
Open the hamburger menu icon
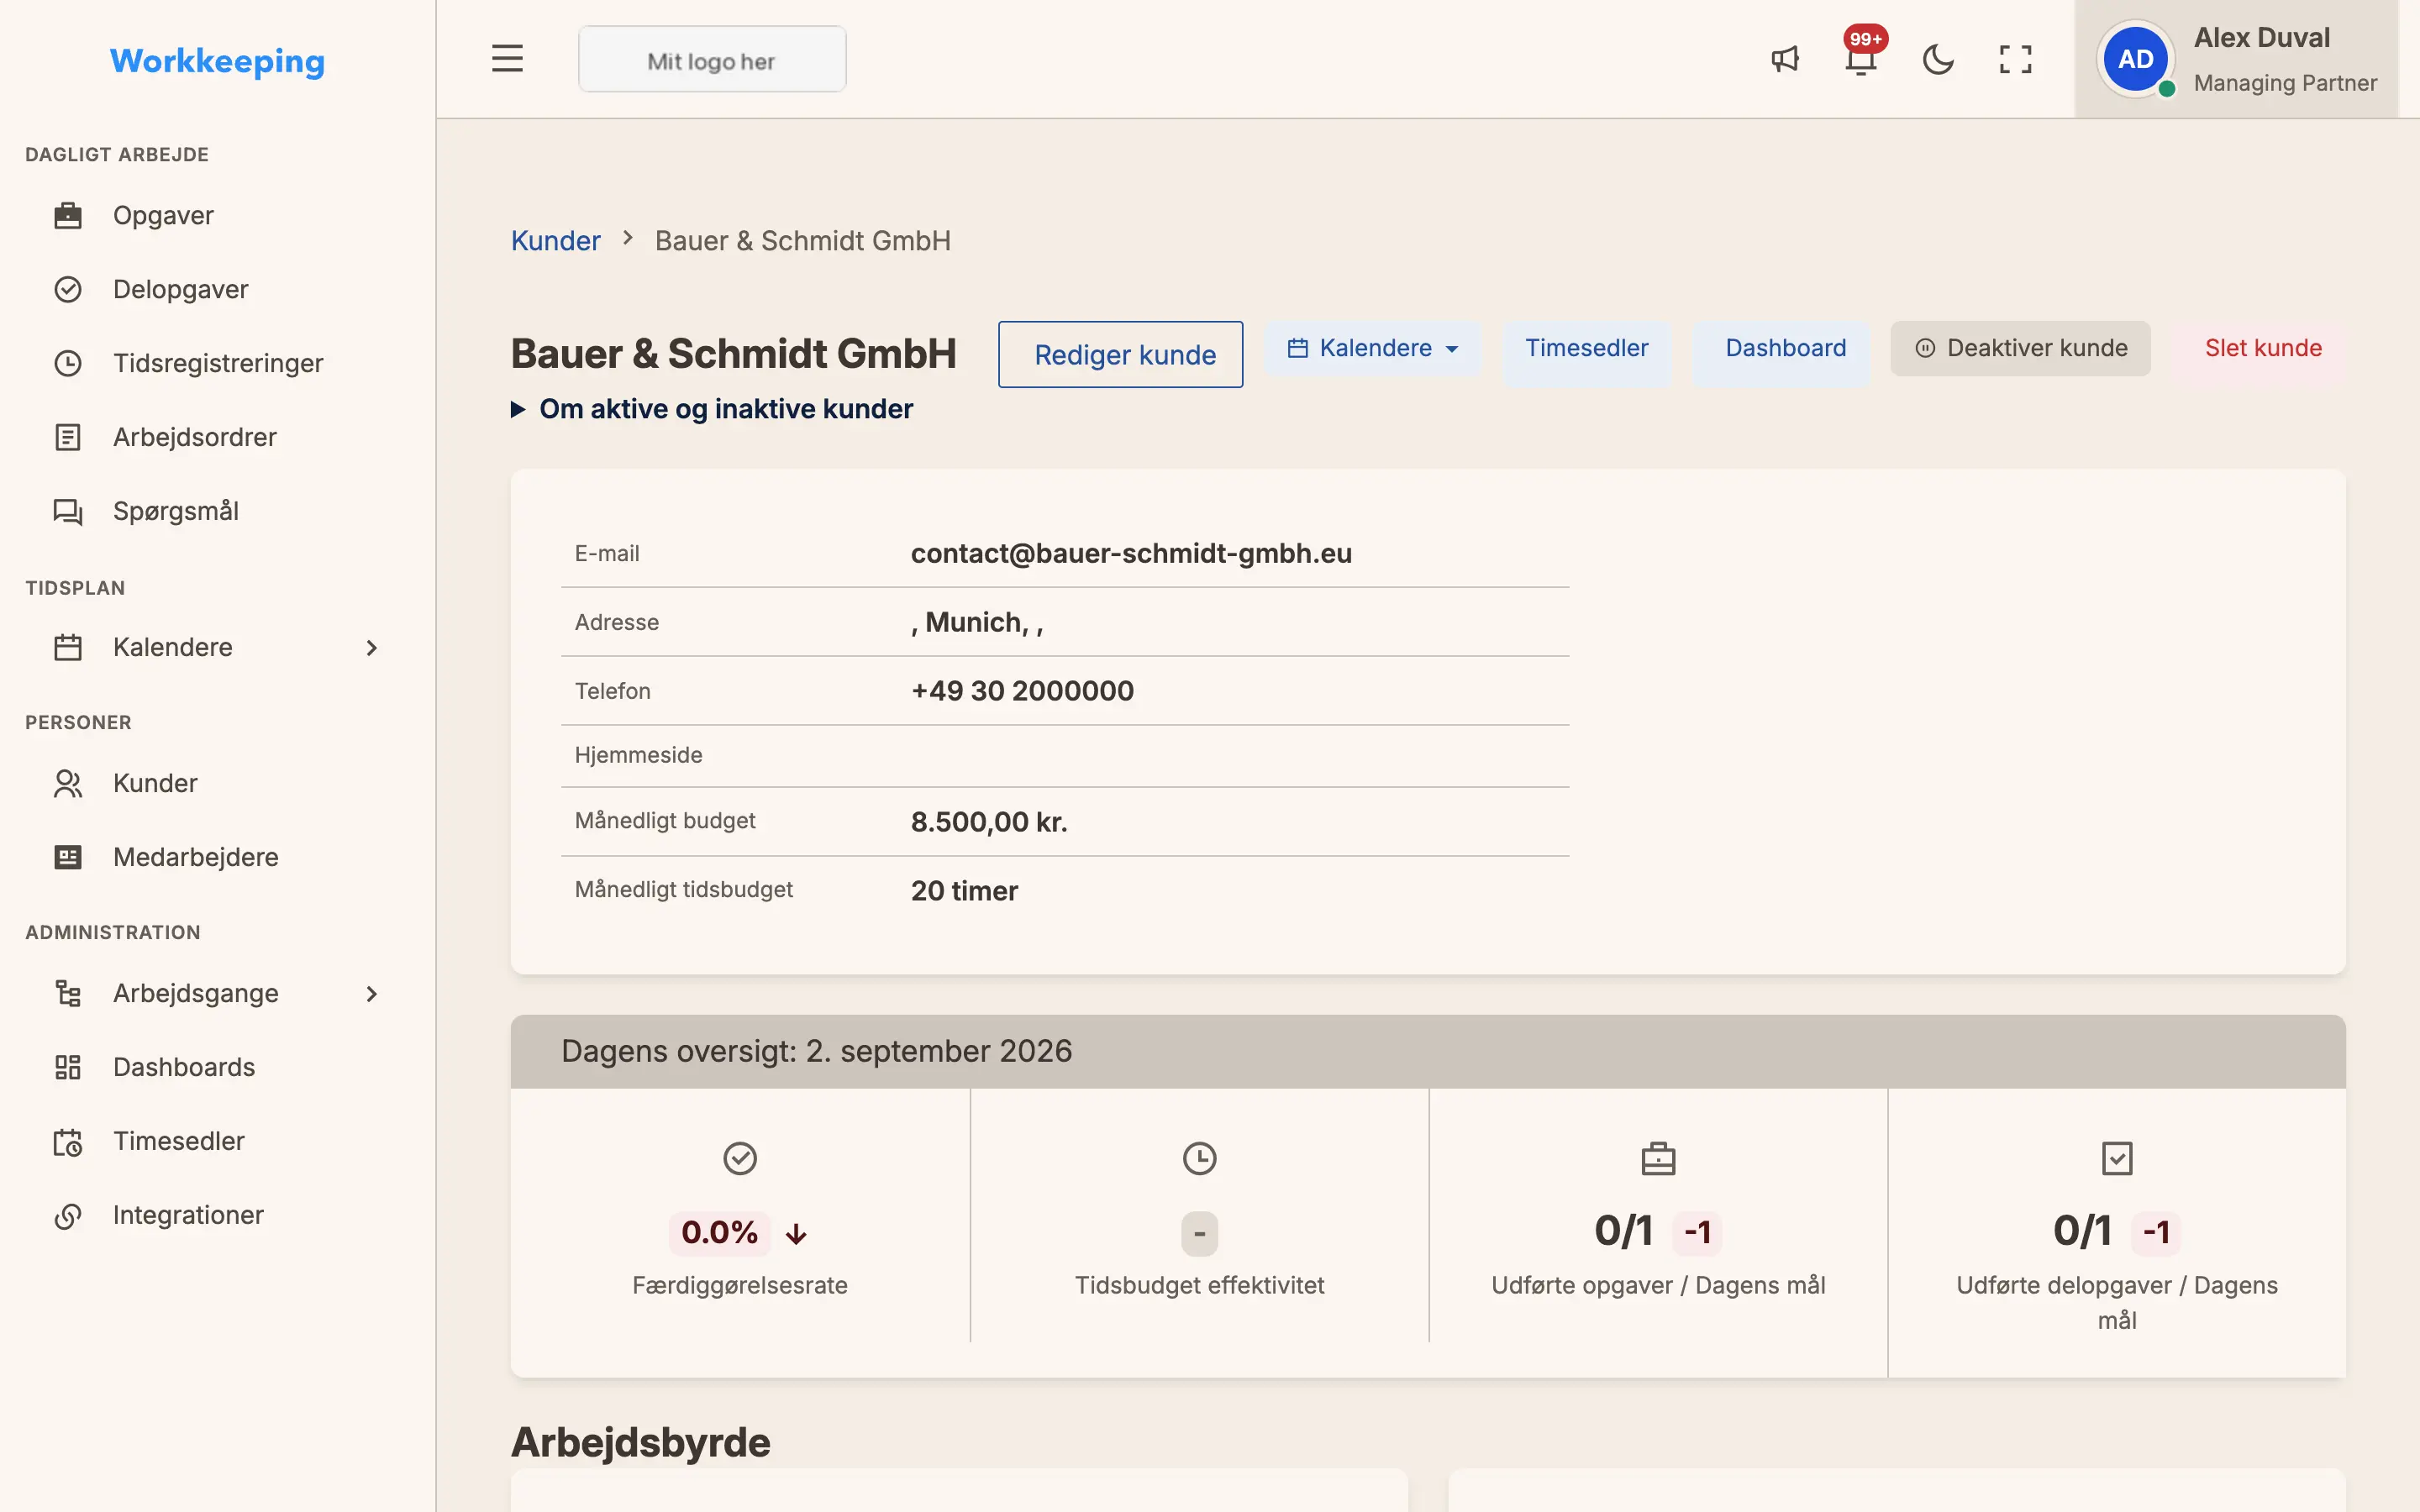(x=507, y=59)
